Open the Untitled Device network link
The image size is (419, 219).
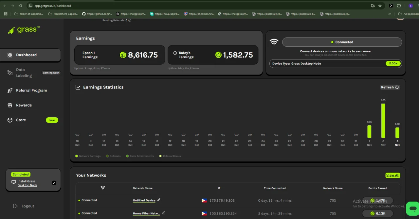[x=144, y=200]
